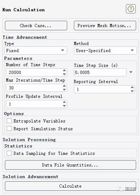140x195 pixels.
Task: Check Report Simulation Status option
Action: coord(9,128)
